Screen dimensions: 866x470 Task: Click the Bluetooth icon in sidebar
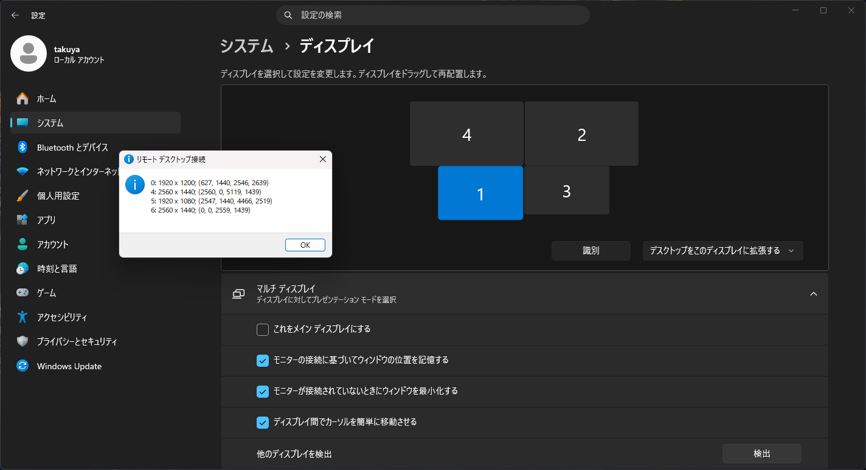[x=23, y=147]
